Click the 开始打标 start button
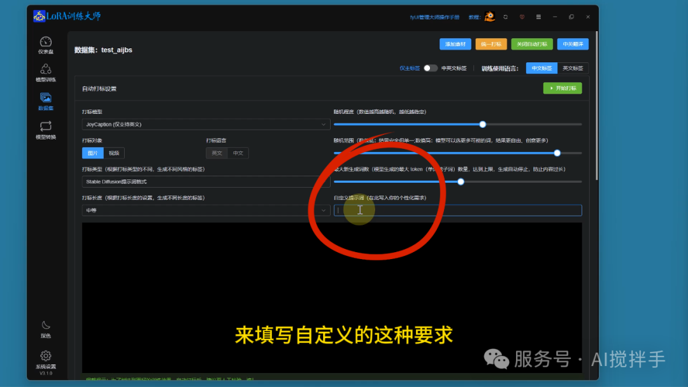This screenshot has width=688, height=387. (563, 88)
